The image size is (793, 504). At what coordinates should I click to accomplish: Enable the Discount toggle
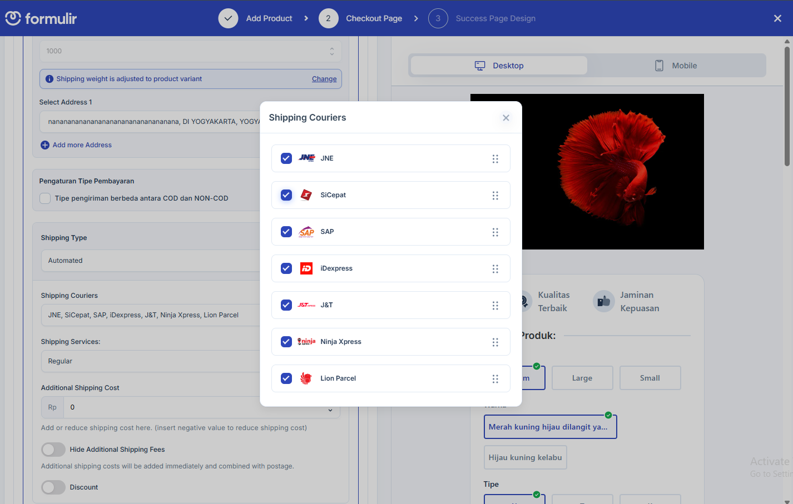[53, 487]
